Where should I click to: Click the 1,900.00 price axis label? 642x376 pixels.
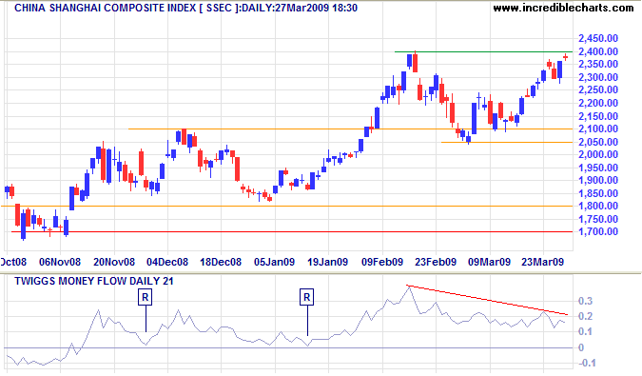click(x=598, y=180)
